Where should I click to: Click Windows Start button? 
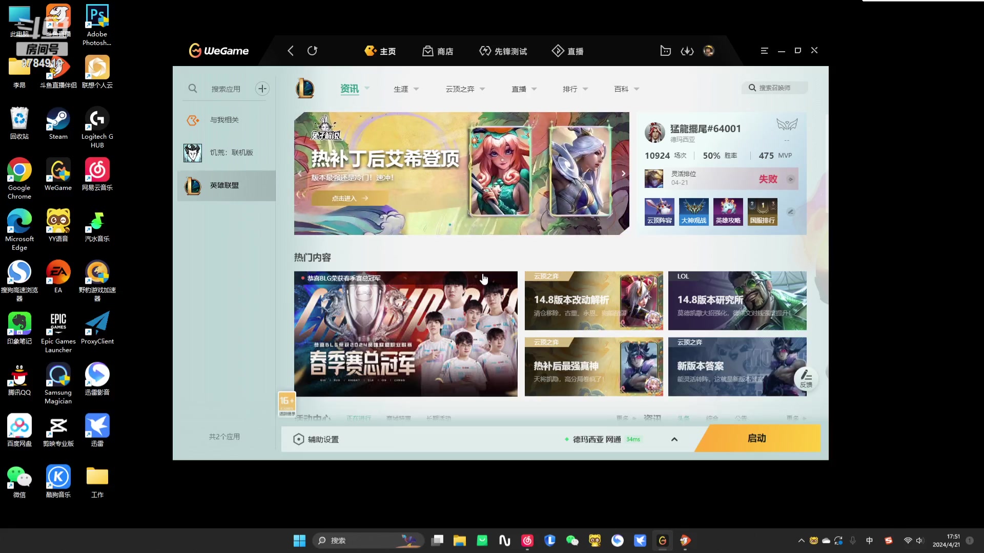299,540
